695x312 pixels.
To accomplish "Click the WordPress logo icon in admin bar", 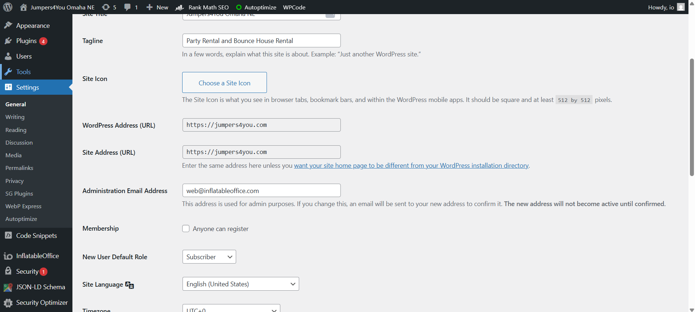I will click(x=8, y=7).
